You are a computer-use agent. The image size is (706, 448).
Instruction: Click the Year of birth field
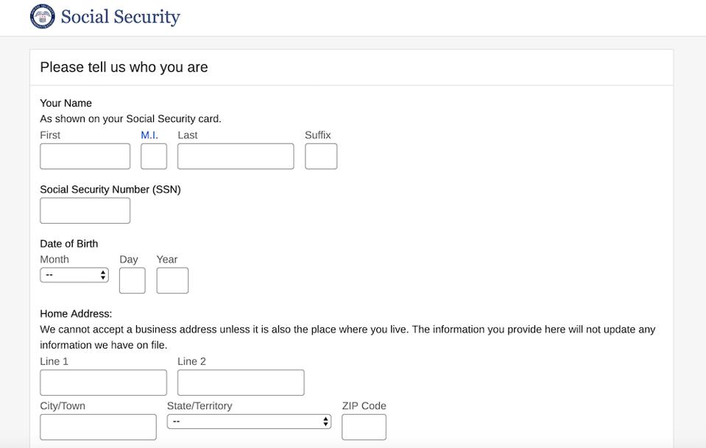pyautogui.click(x=172, y=280)
